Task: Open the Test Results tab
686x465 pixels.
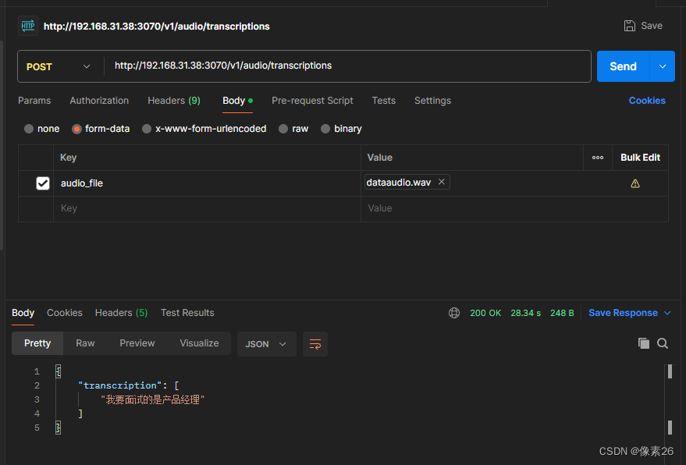Action: [187, 313]
